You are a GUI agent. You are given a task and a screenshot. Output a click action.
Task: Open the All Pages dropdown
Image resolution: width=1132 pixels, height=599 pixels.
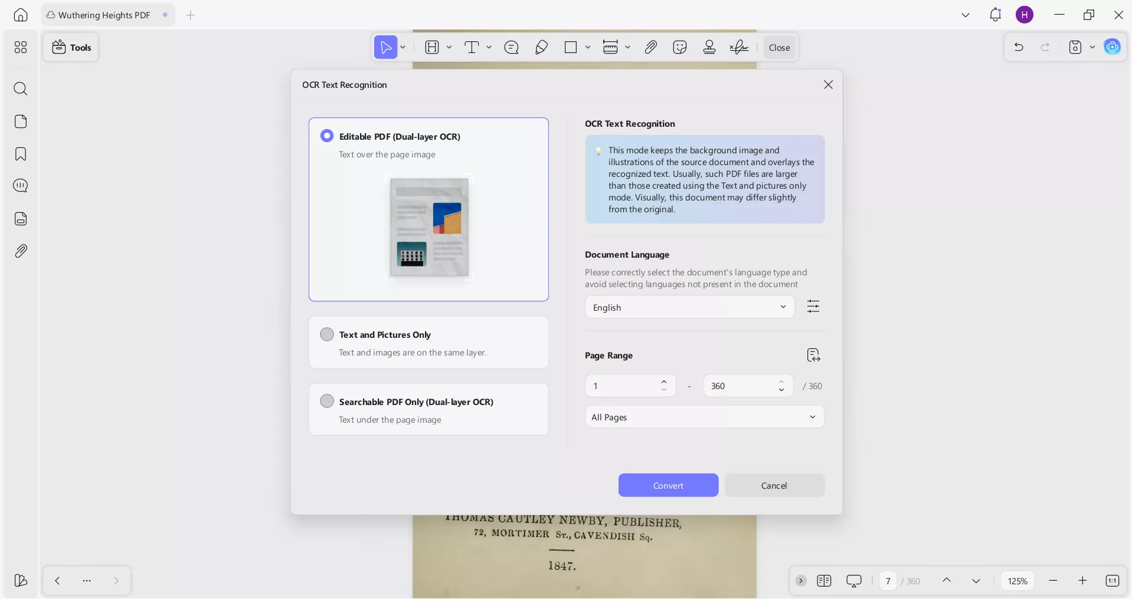coord(705,417)
